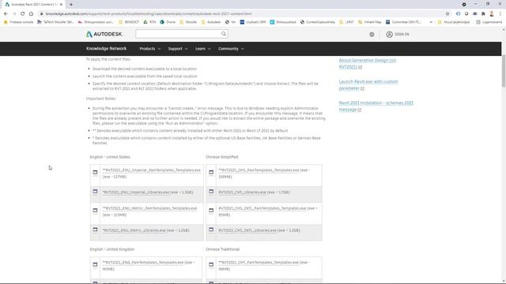Viewport: 506px width, 284px height.
Task: Download RVT2021_CHS_Libraries.exe link
Action: coord(243,192)
